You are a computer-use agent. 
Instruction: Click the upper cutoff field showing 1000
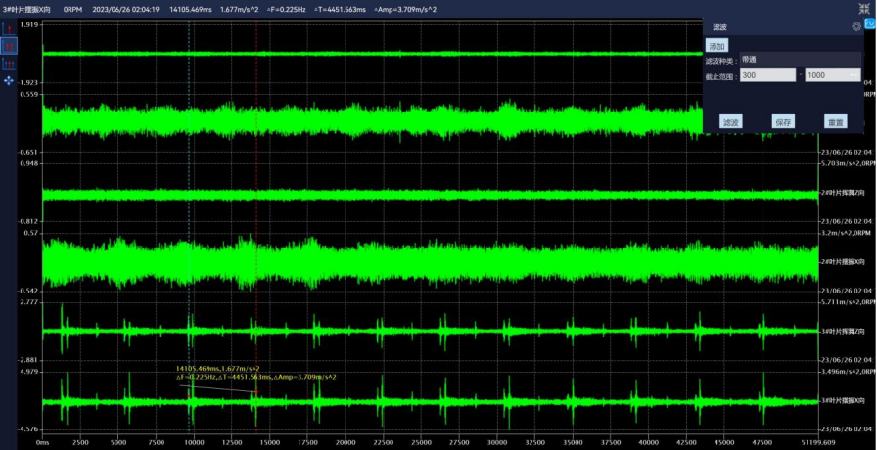[827, 75]
